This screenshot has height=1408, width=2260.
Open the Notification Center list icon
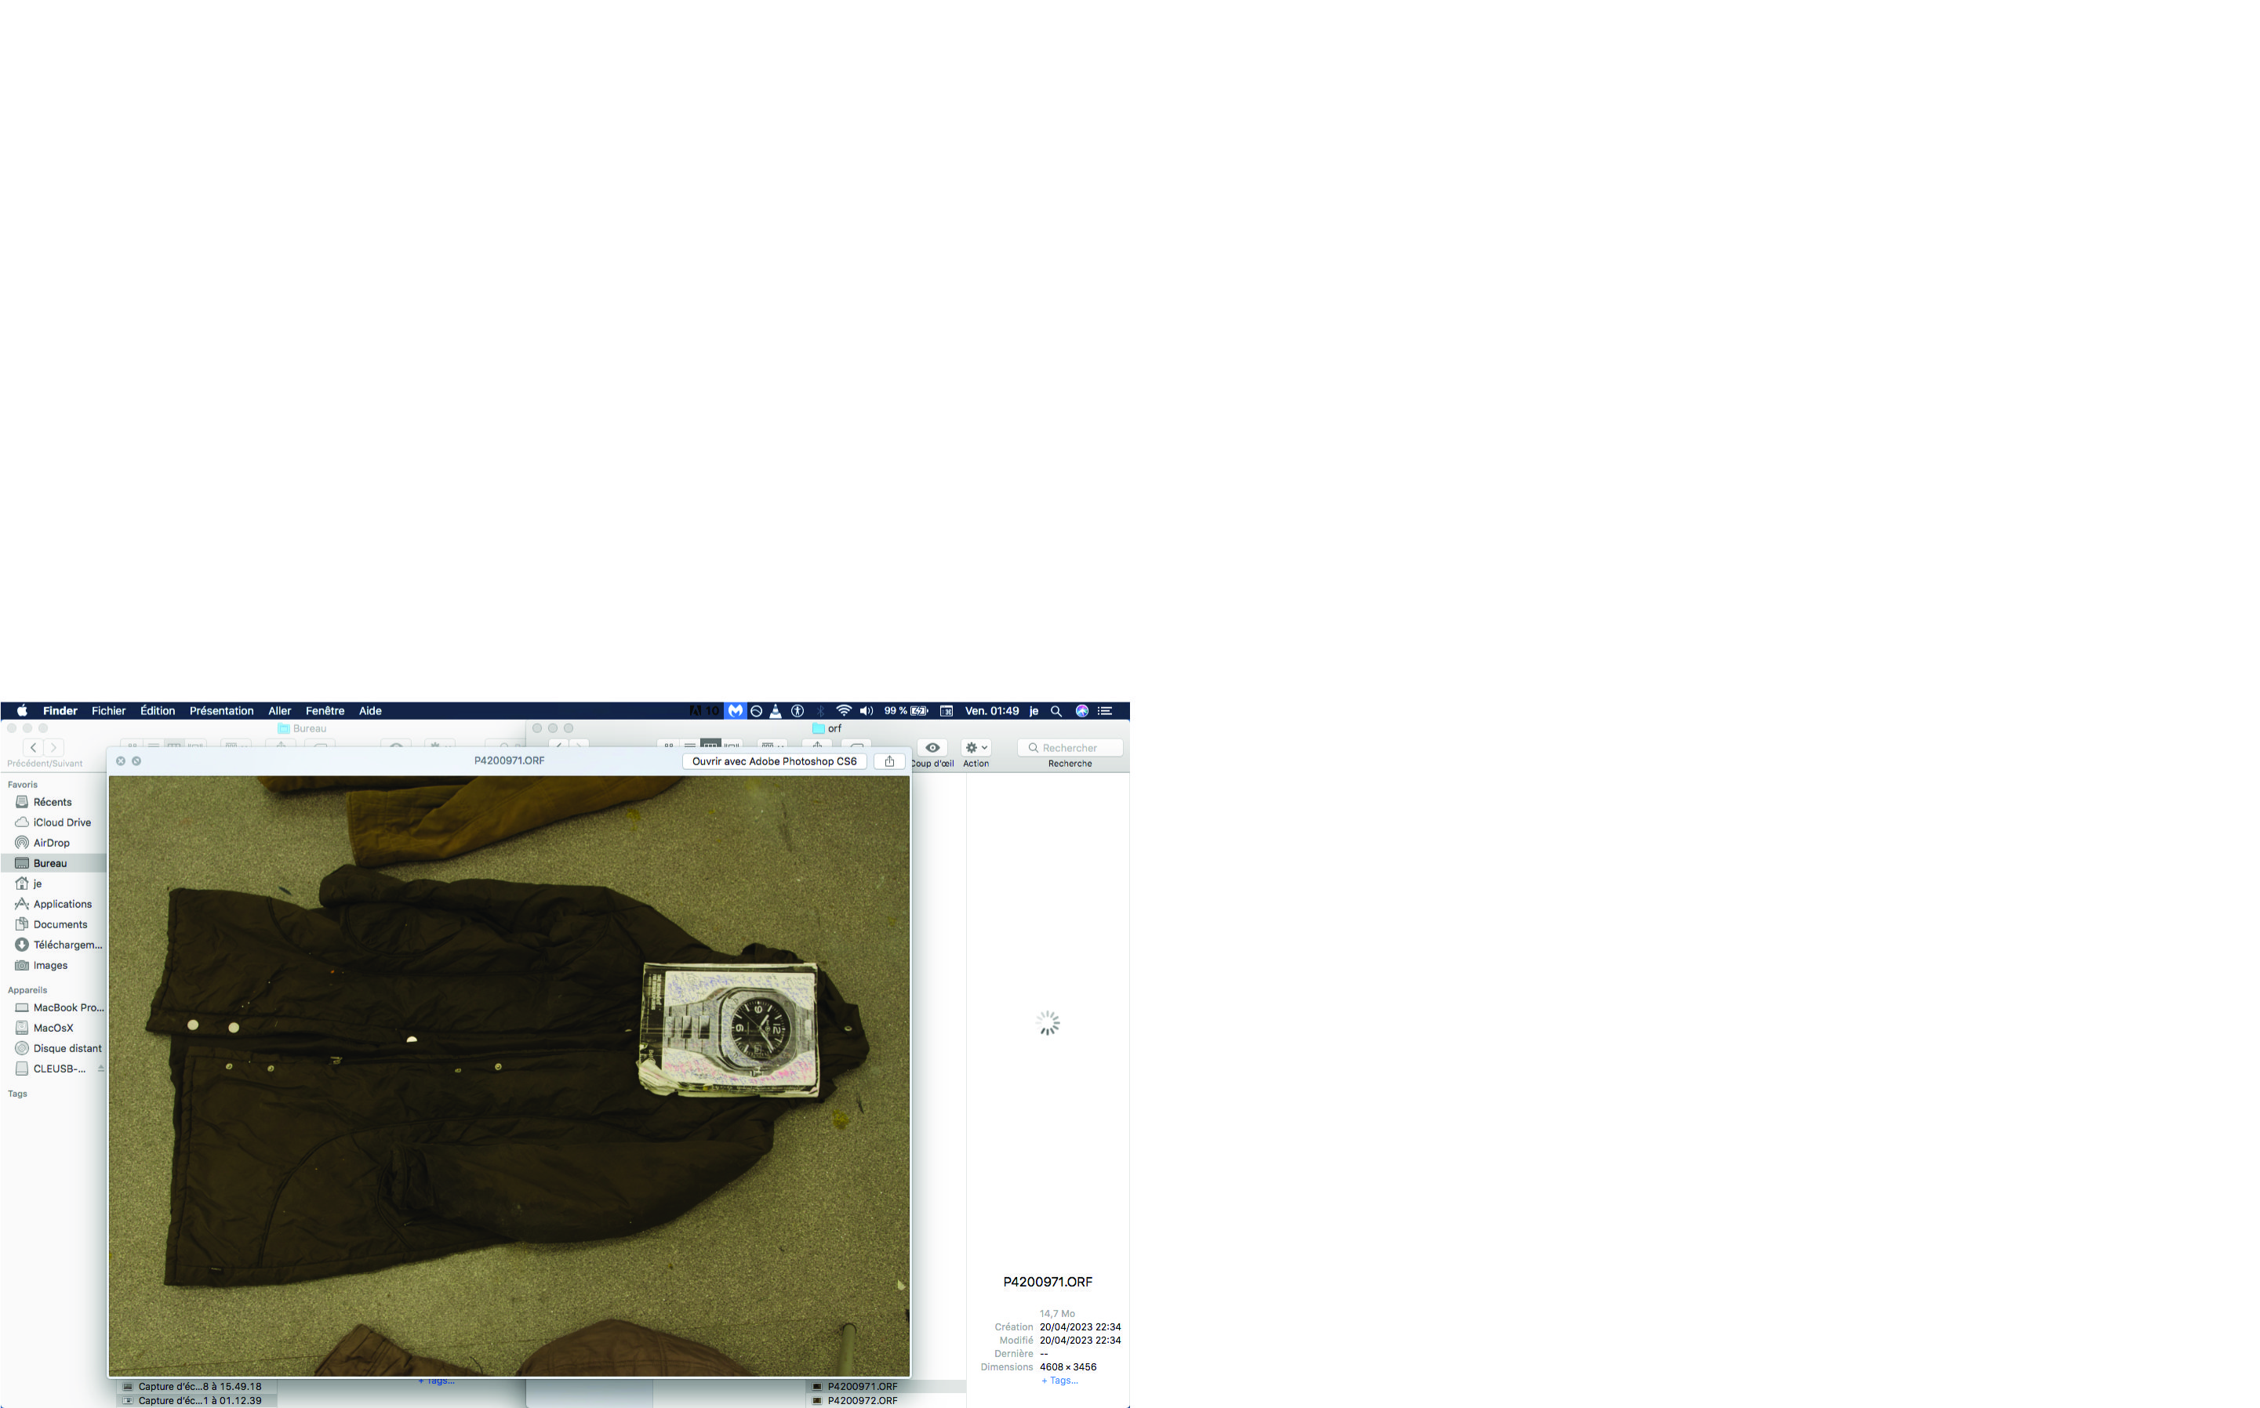pos(1106,710)
